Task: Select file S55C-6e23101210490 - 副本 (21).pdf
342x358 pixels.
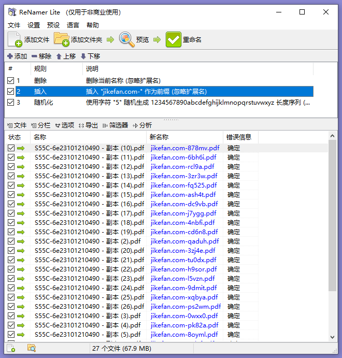Action: click(x=90, y=260)
